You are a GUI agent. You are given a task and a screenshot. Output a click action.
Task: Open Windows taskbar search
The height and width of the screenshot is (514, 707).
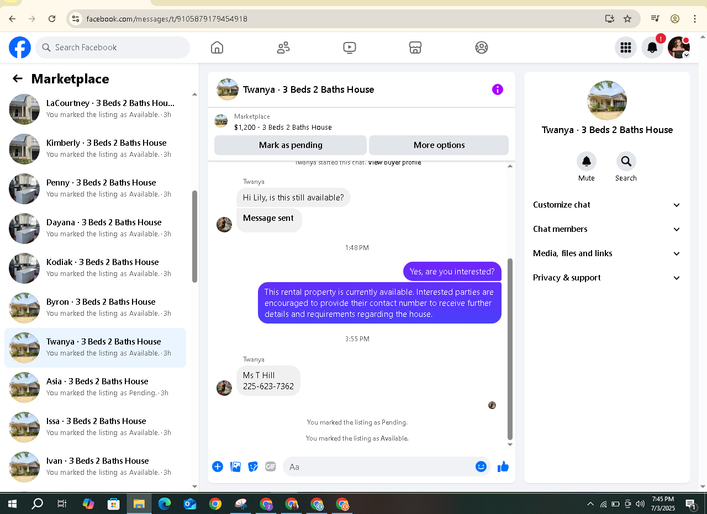(37, 504)
